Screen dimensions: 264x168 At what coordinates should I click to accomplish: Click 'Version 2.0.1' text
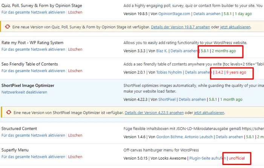click(134, 72)
